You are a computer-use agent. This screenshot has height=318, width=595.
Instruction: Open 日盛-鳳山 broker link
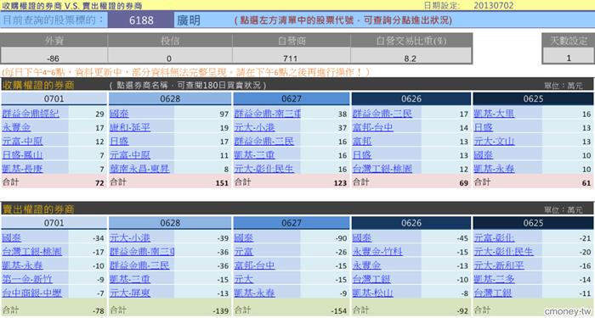pos(22,155)
